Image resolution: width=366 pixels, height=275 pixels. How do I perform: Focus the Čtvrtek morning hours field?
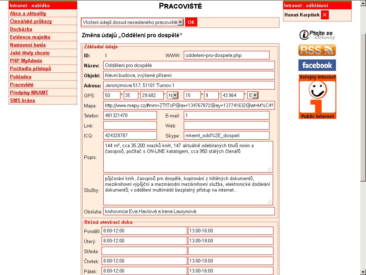144,261
